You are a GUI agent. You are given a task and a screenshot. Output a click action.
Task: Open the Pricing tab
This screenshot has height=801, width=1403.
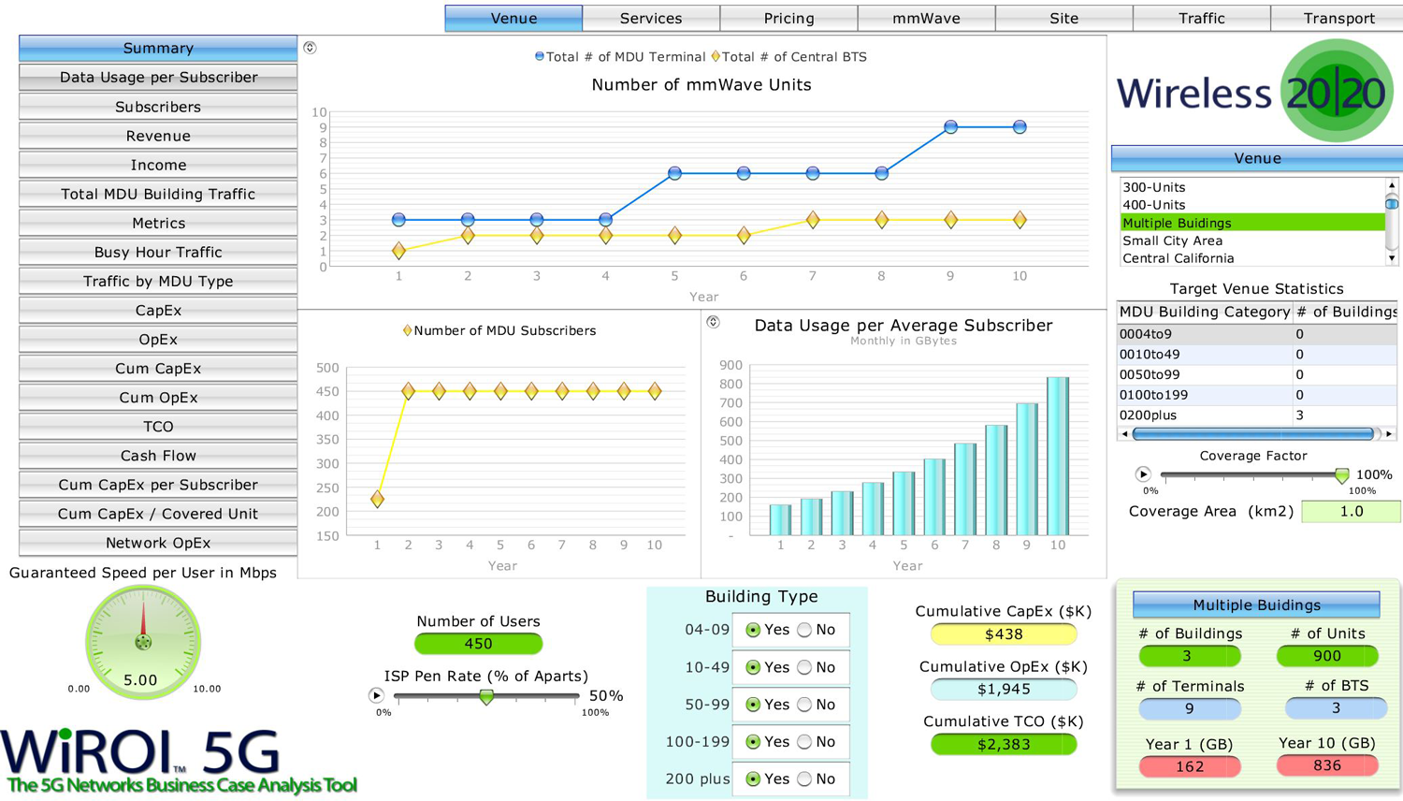788,18
